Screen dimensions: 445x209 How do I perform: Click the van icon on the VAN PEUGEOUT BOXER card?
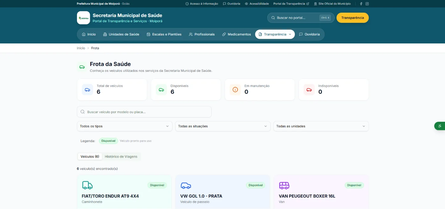pos(284,185)
